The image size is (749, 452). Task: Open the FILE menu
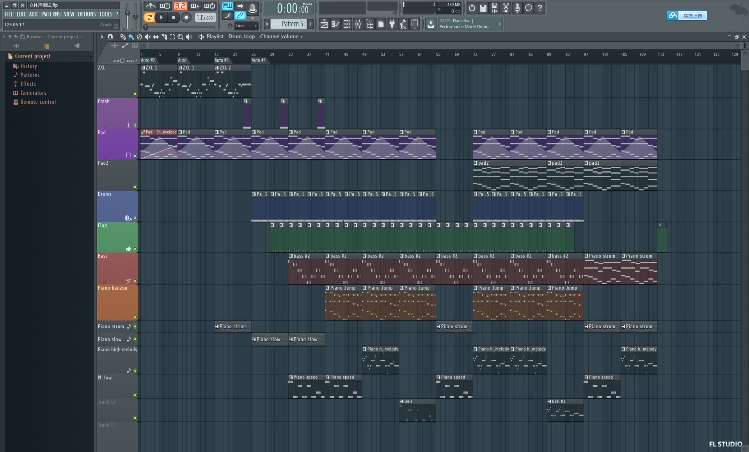click(x=9, y=14)
